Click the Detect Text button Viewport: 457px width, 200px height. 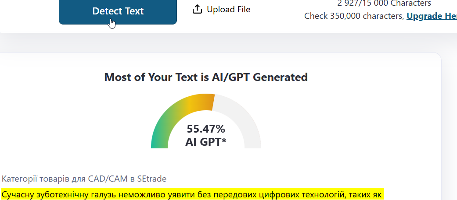[118, 11]
